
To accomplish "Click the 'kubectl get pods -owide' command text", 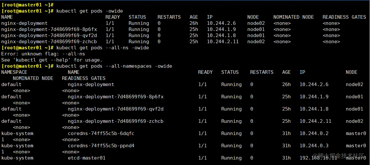I will 89,11.
